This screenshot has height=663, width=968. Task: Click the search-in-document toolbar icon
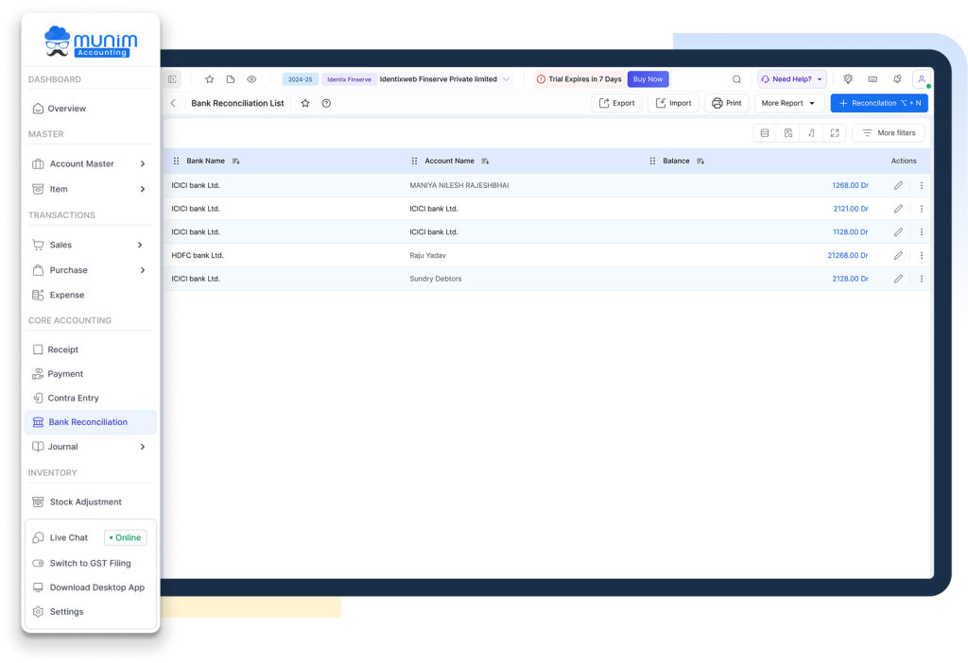(x=787, y=132)
